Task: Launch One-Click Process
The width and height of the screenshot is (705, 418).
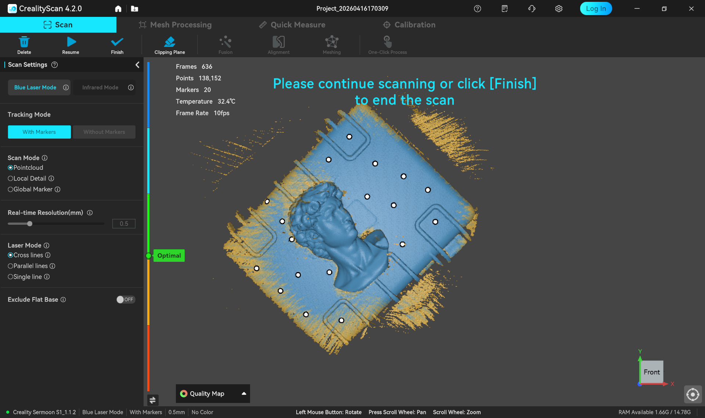Action: pyautogui.click(x=387, y=45)
